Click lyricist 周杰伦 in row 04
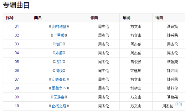 coord(136,53)
